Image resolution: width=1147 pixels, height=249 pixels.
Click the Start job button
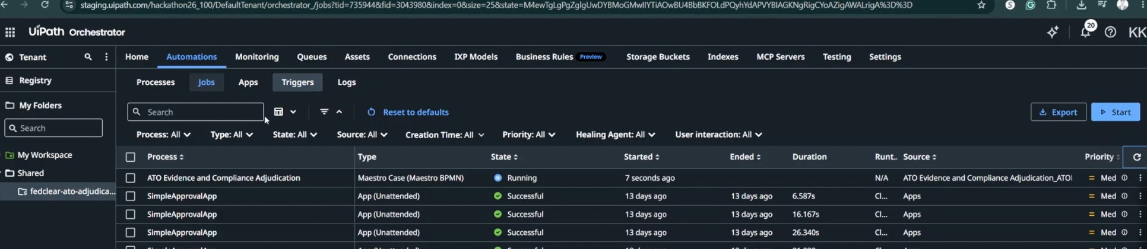coord(1115,112)
